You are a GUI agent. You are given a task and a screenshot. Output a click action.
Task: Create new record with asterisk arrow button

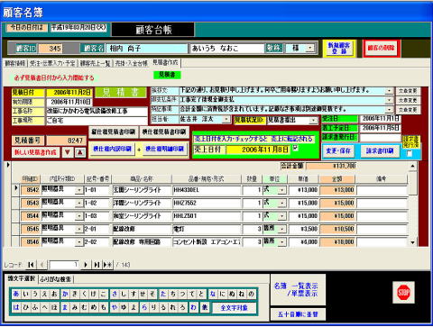pos(107,265)
